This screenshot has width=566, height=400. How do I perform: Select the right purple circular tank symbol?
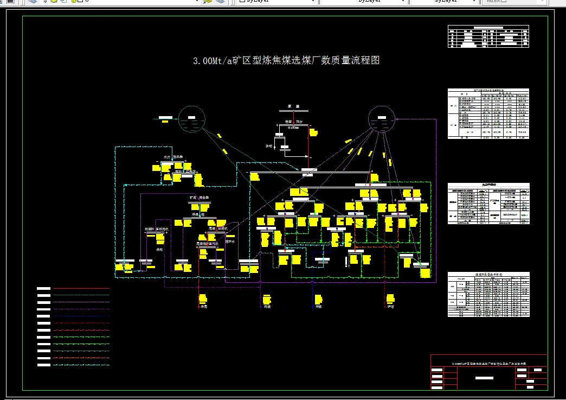[x=382, y=119]
